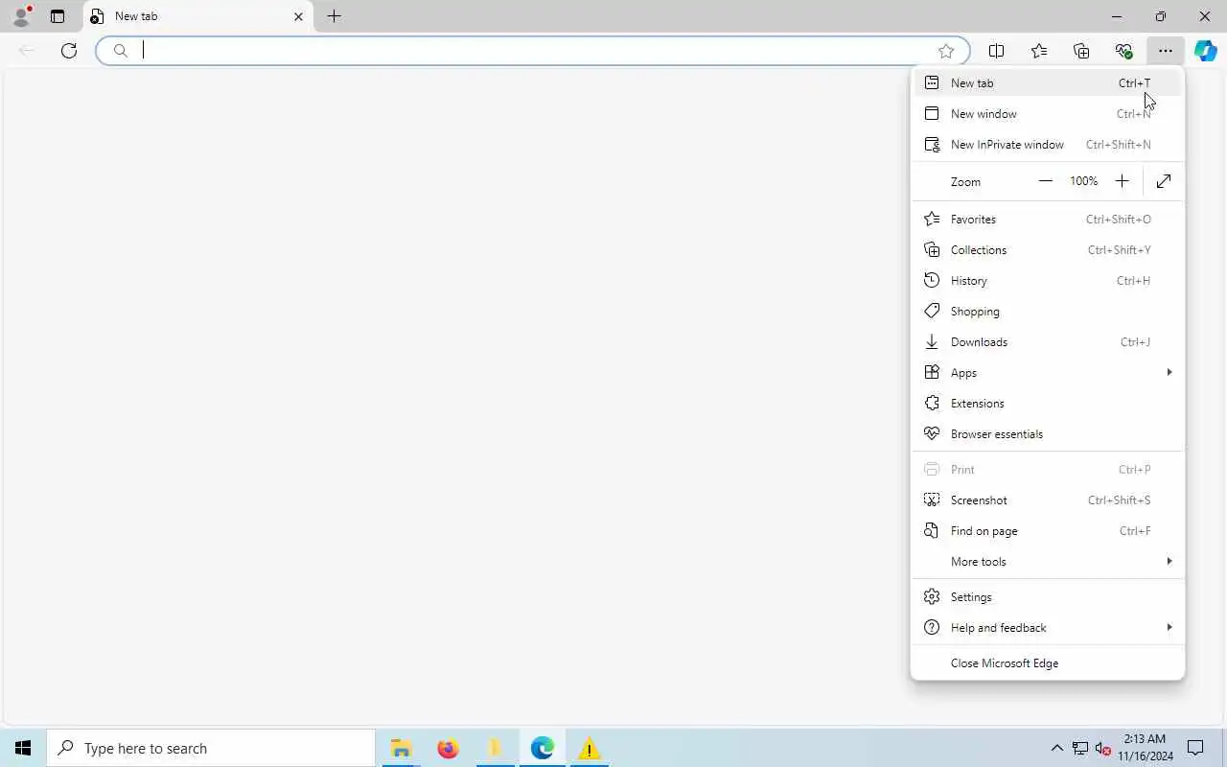Click the refresh page icon

(x=69, y=51)
